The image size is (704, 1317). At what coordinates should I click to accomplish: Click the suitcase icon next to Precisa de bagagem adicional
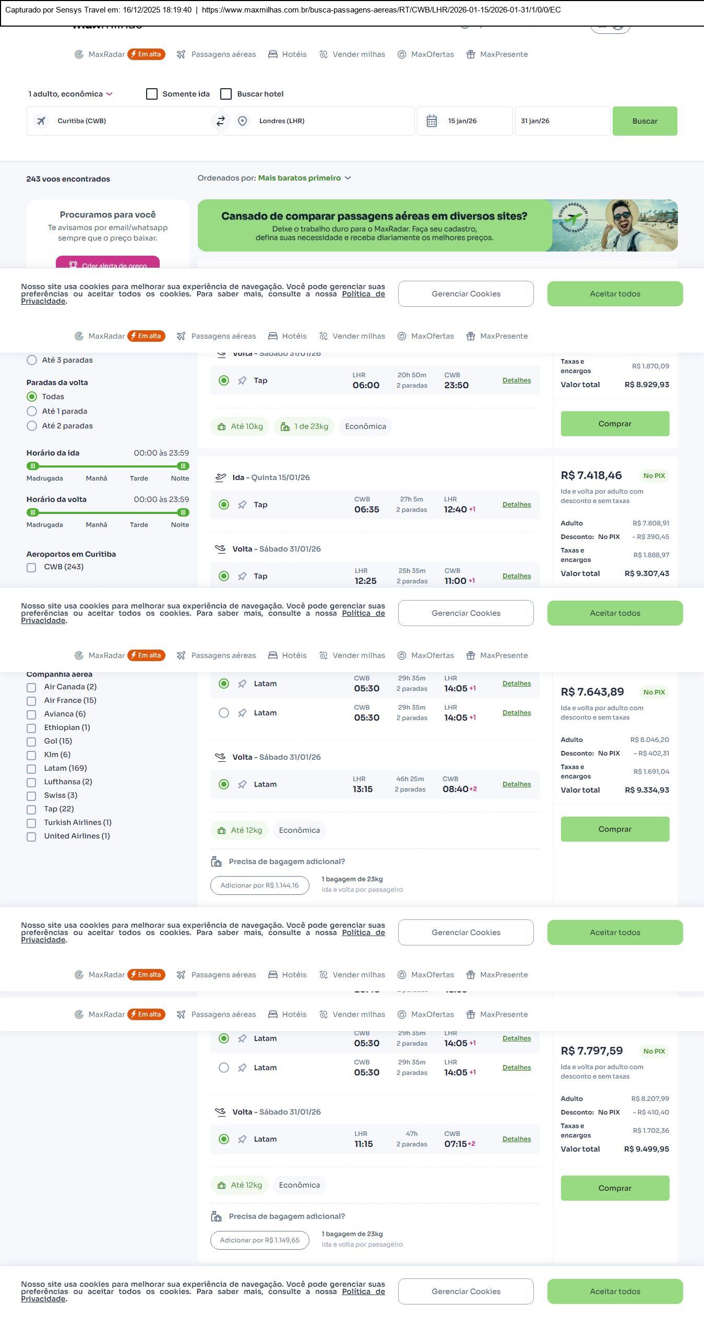pyautogui.click(x=217, y=861)
